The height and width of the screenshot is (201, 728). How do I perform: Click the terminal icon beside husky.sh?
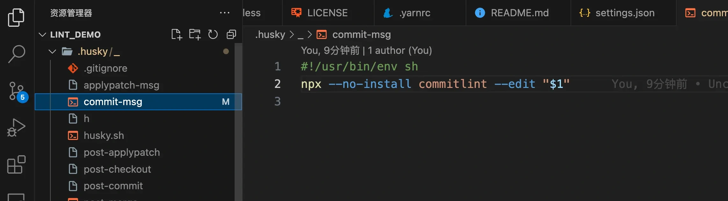pos(73,135)
